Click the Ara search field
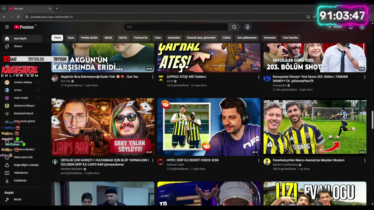Screen dimensions: 374x210 coord(176,27)
